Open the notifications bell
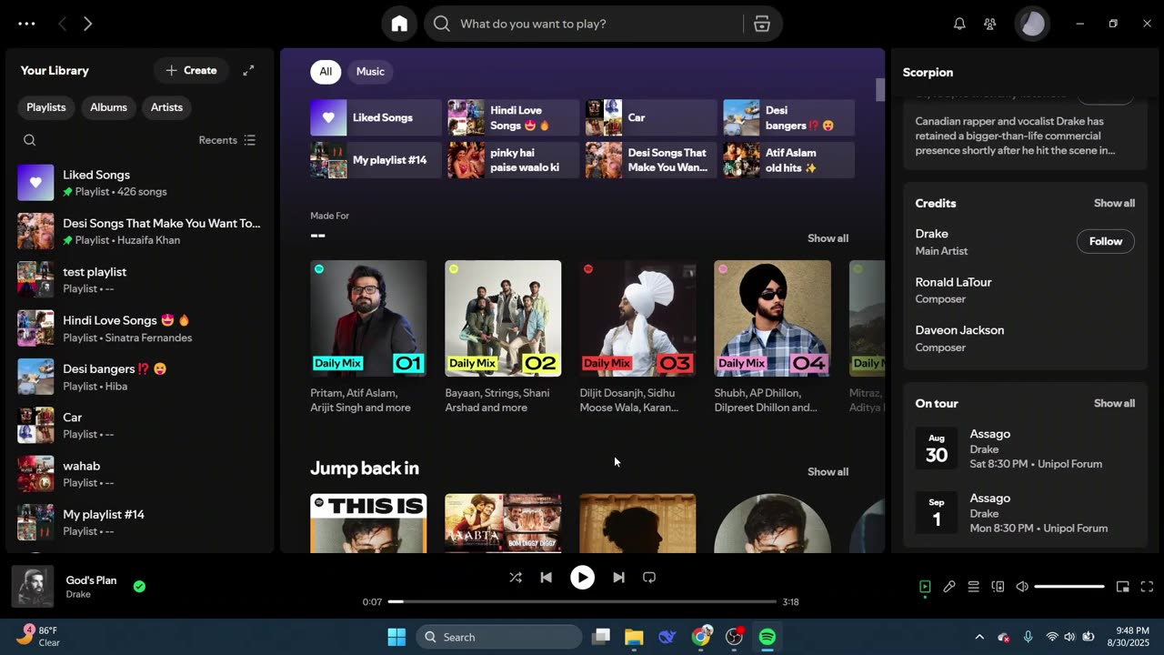Viewport: 1164px width, 655px height. [x=959, y=25]
